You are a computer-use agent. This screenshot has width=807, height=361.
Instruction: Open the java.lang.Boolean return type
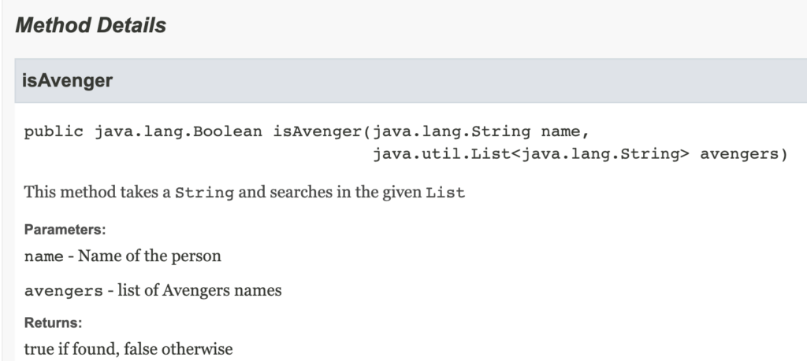tap(178, 132)
